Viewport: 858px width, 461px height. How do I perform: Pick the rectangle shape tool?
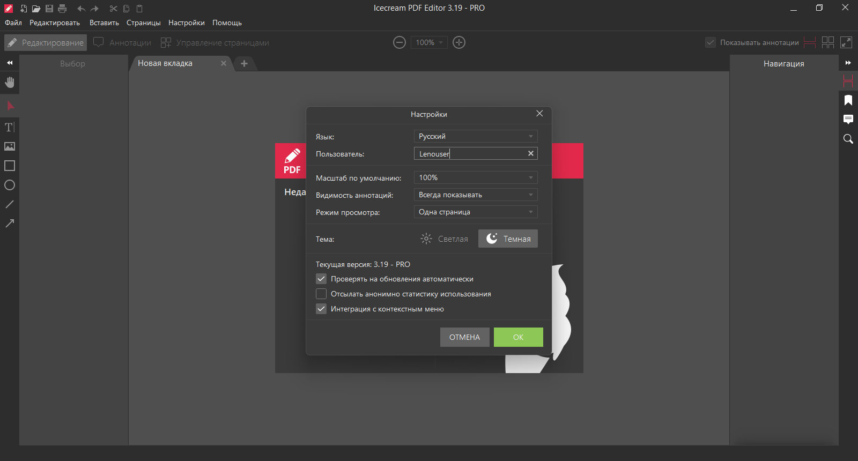click(10, 166)
